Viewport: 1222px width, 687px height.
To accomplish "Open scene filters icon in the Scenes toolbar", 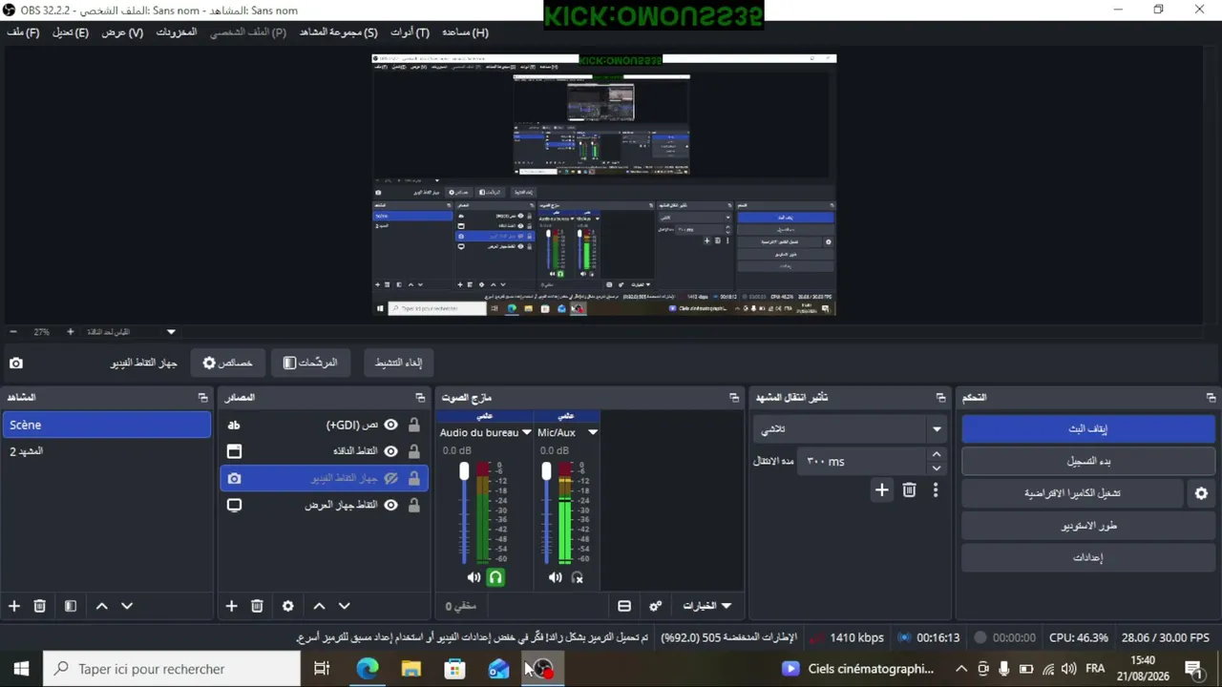I will pyautogui.click(x=71, y=606).
